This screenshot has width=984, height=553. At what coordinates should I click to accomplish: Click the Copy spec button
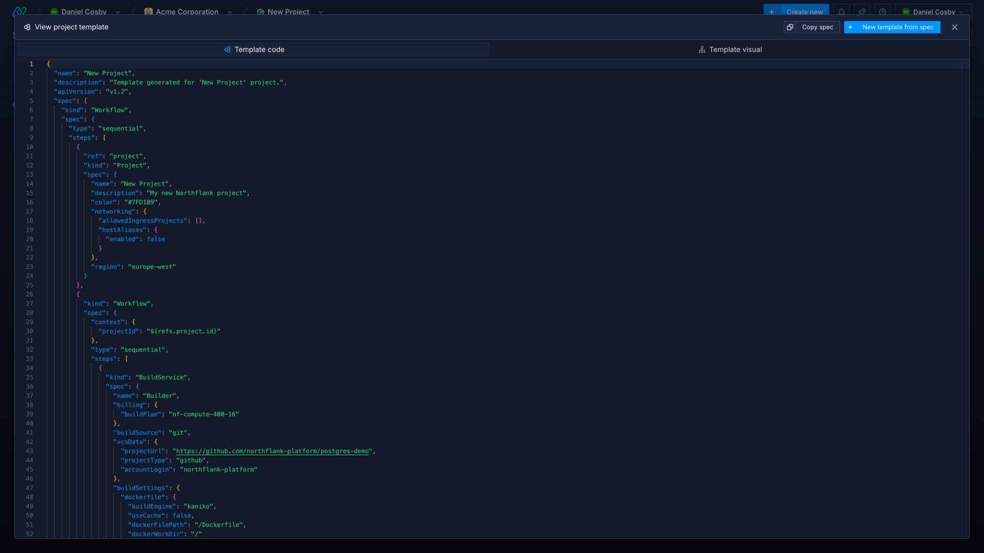point(812,27)
